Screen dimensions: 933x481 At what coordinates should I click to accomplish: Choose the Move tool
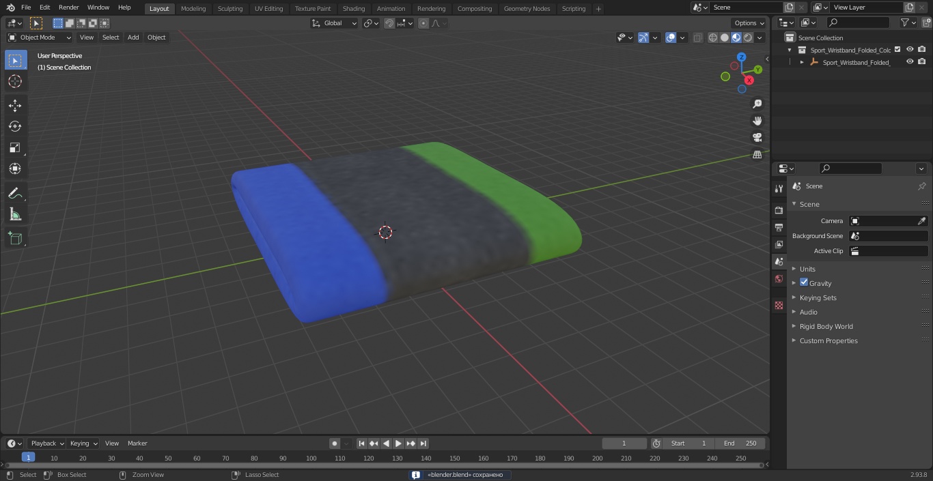click(x=15, y=105)
